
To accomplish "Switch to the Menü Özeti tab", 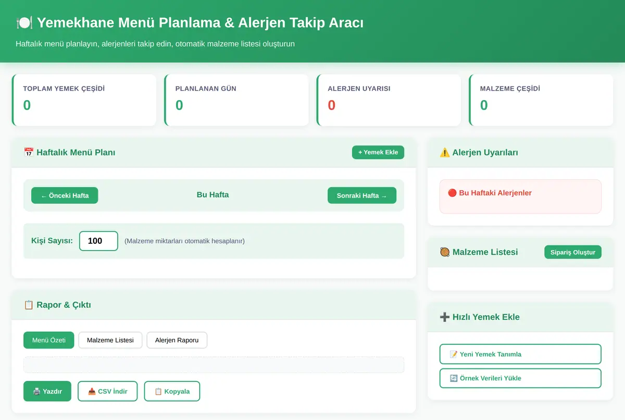I will coord(49,340).
